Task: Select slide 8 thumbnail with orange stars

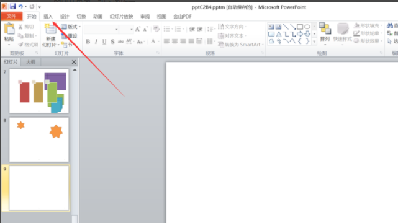Action: click(39, 139)
